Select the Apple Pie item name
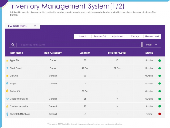The image size is (170, 128). coord(15,60)
